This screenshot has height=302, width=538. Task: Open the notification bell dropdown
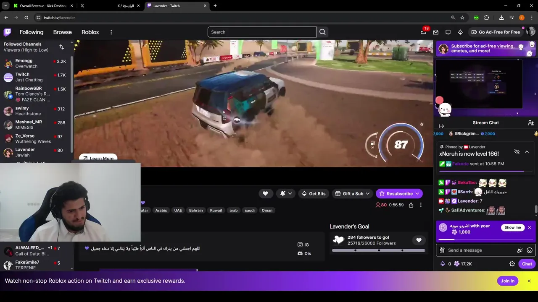coord(286,193)
